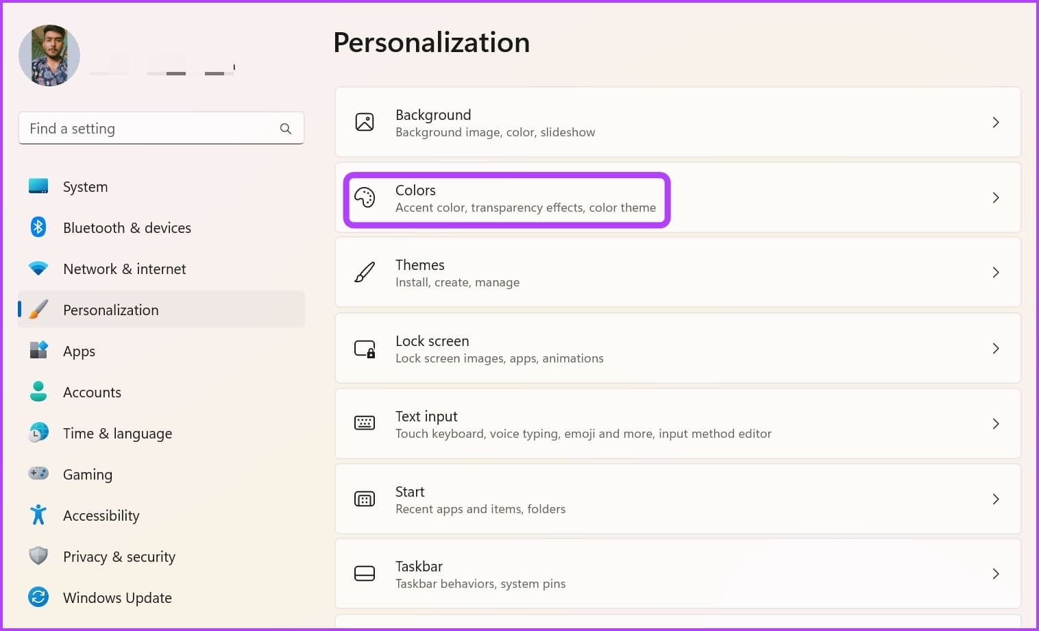The height and width of the screenshot is (631, 1039).
Task: Click the Apps icon in sidebar
Action: [38, 350]
